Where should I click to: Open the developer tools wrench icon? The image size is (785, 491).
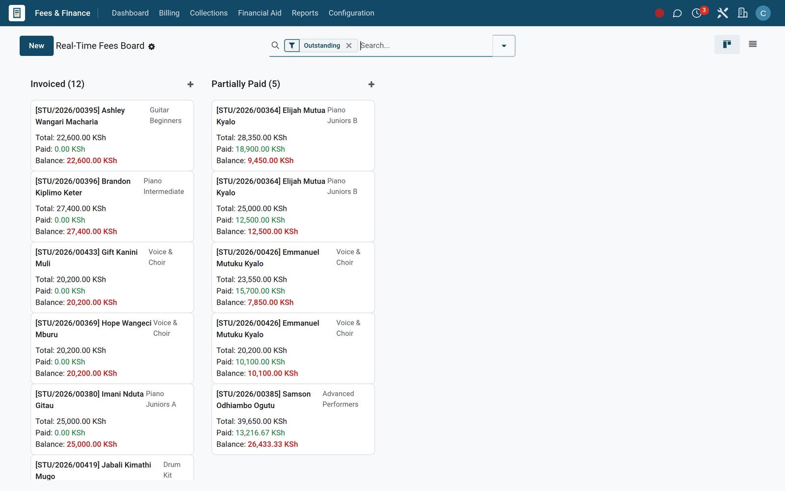click(722, 13)
